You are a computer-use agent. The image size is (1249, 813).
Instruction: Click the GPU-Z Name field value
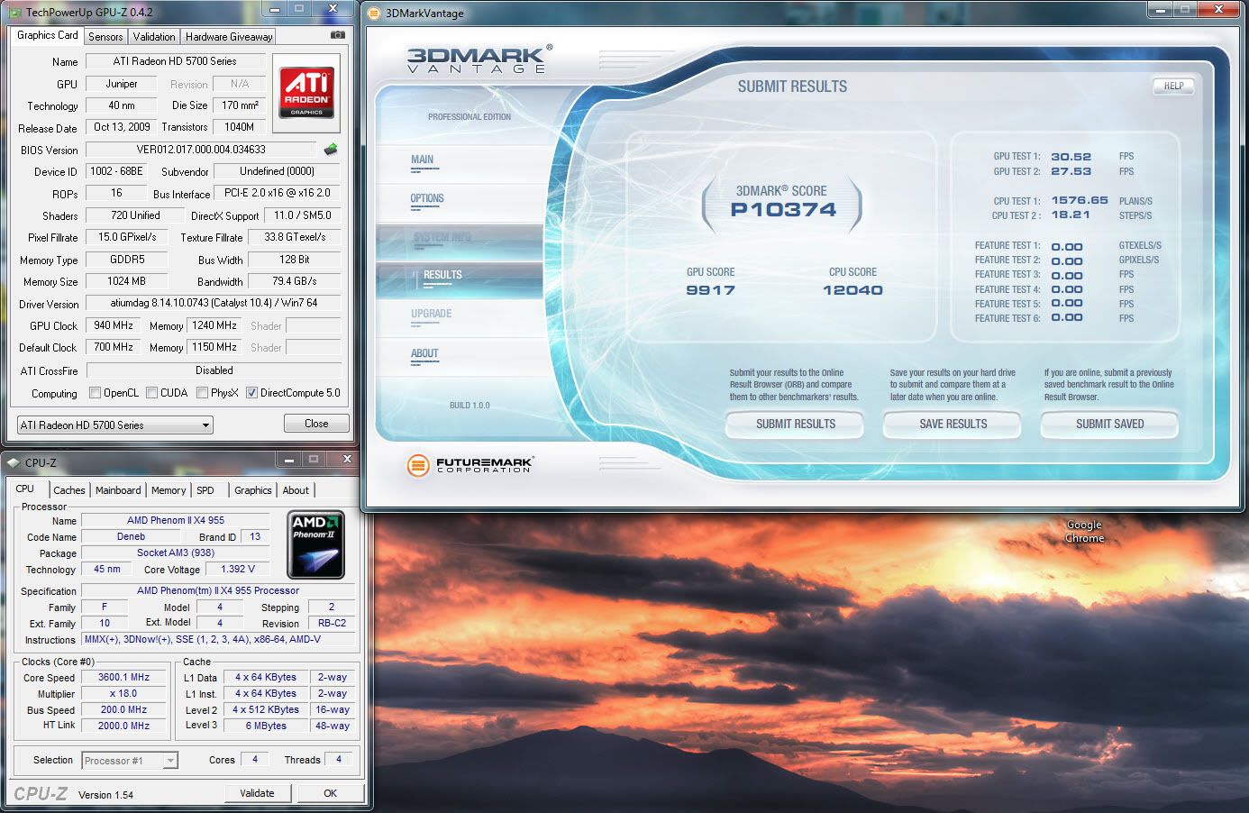[176, 61]
